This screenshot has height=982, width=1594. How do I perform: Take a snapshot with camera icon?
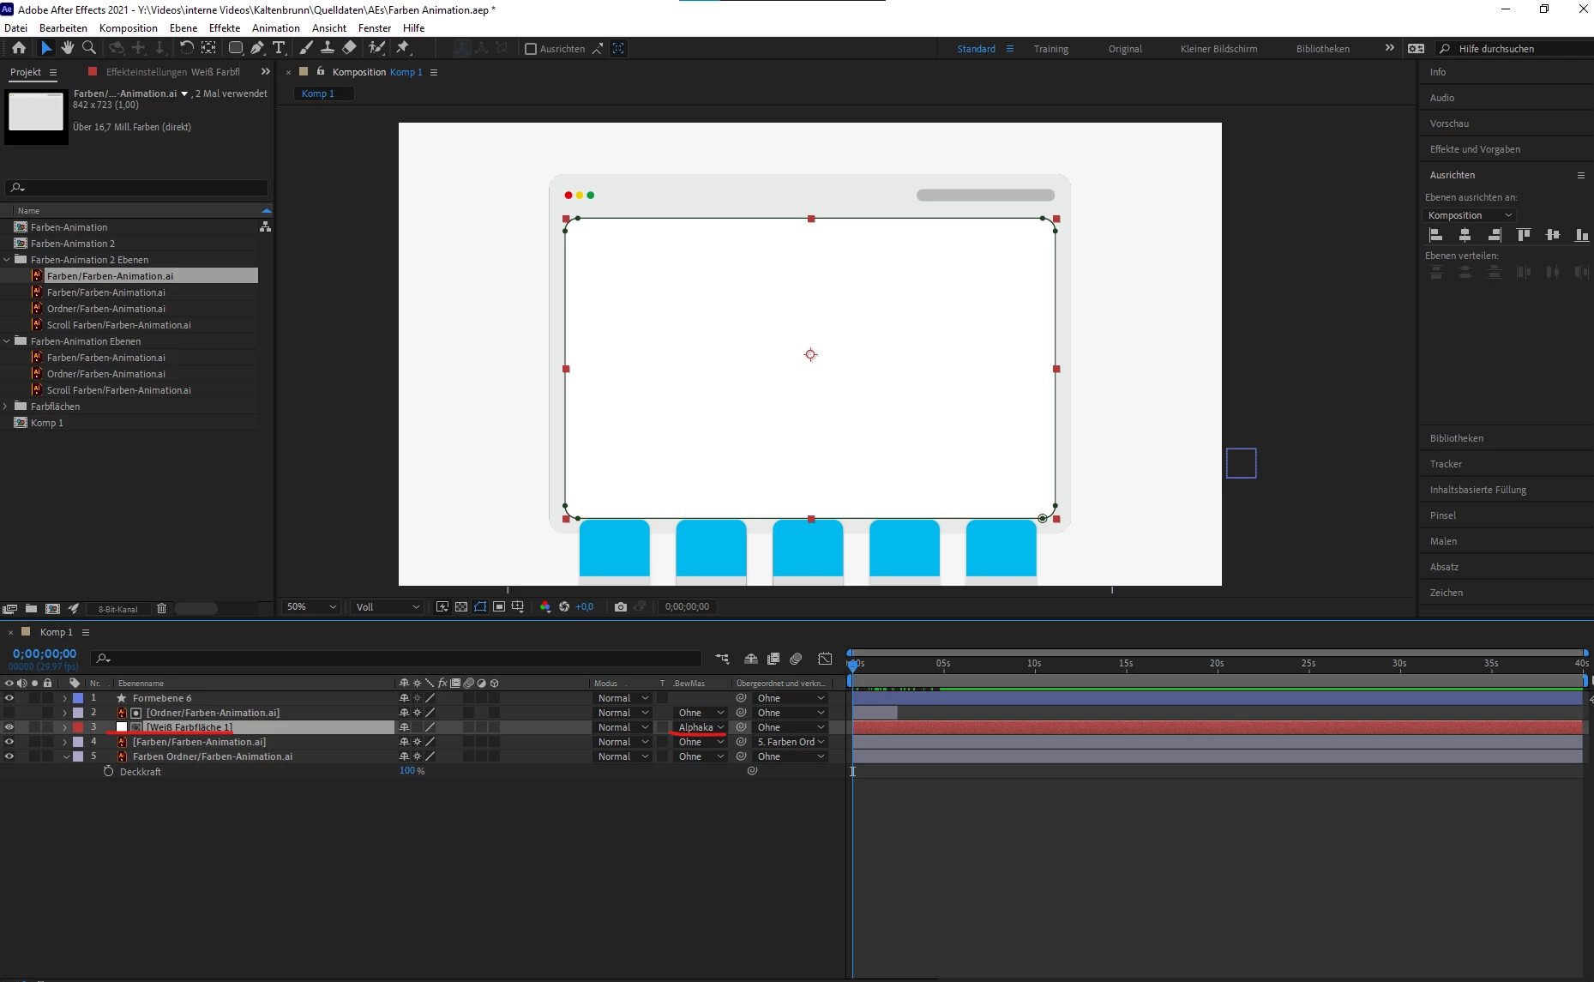tap(621, 606)
